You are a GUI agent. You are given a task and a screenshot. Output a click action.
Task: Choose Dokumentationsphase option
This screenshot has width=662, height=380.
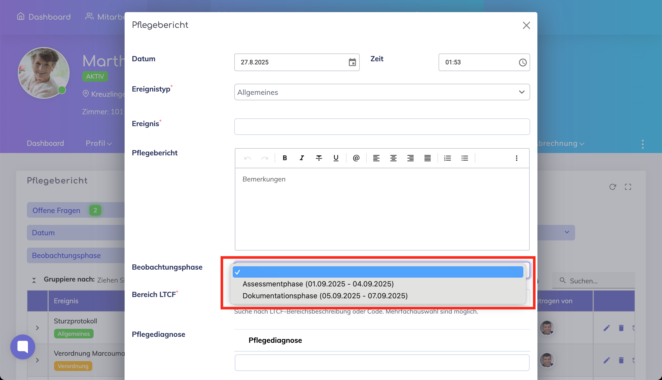coord(325,296)
